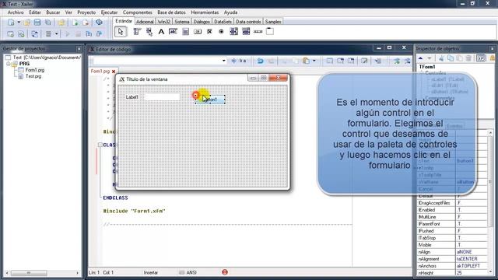Switch to the Samples palette tab
The image size is (498, 280).
pyautogui.click(x=273, y=22)
